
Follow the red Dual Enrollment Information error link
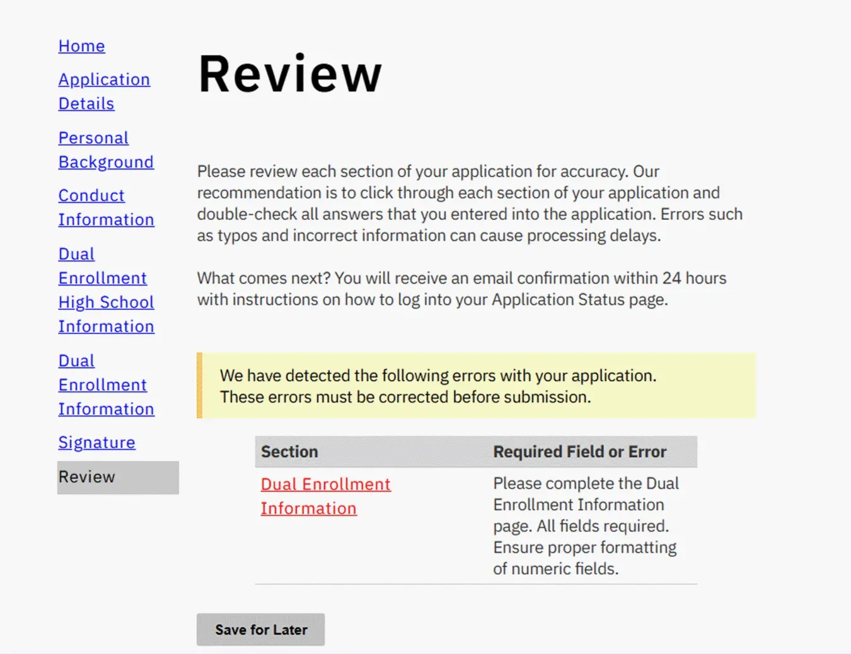click(326, 496)
